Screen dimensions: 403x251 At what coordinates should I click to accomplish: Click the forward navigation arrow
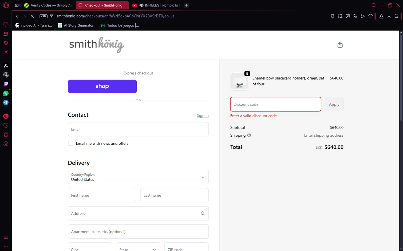24,16
